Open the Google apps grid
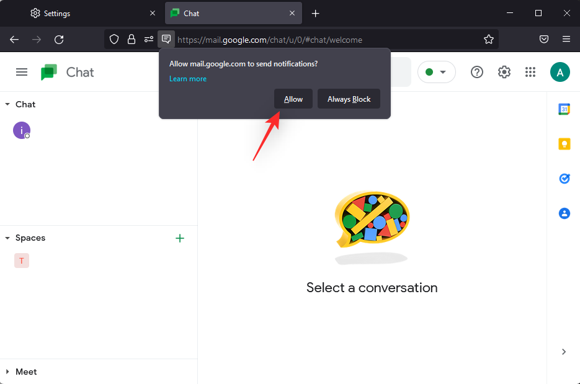Image resolution: width=580 pixels, height=384 pixels. (530, 73)
